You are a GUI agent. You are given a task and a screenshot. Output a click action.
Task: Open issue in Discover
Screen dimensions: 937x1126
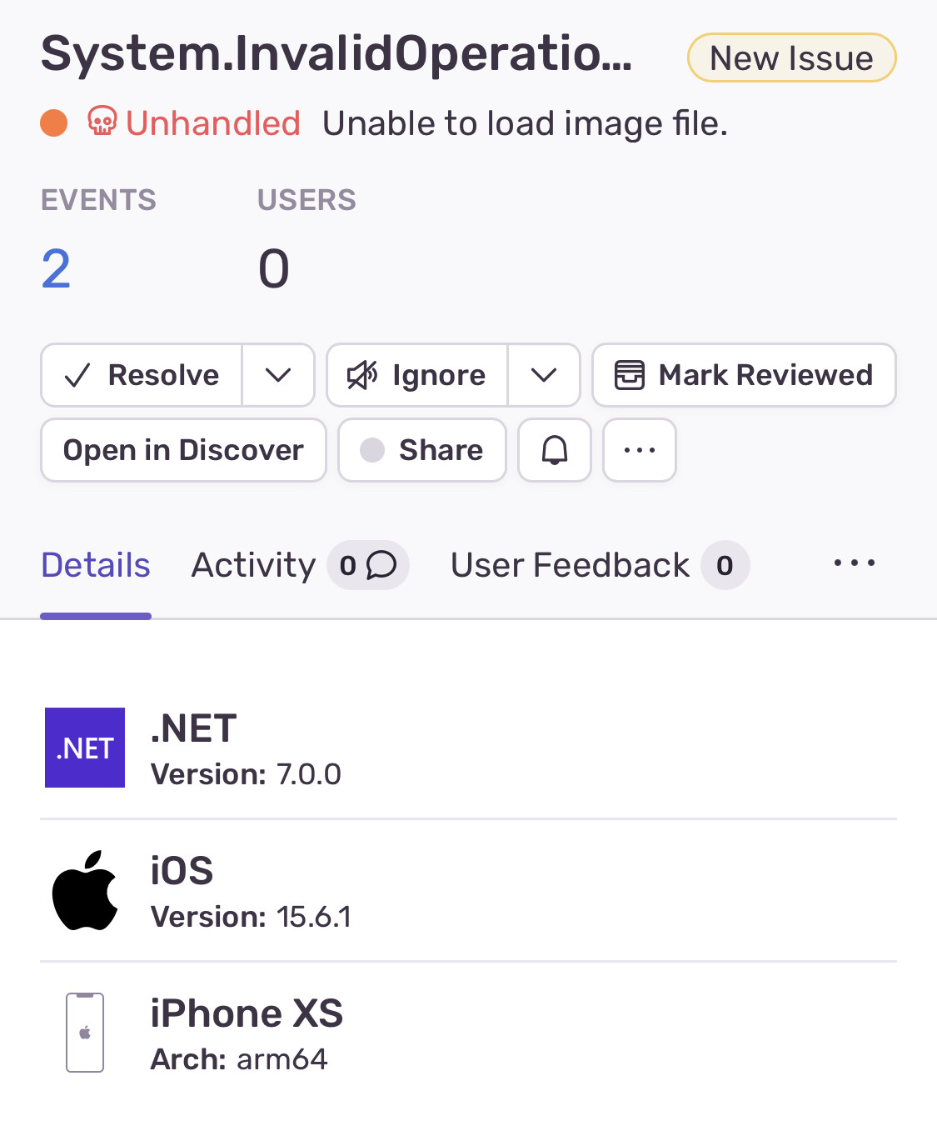point(183,450)
